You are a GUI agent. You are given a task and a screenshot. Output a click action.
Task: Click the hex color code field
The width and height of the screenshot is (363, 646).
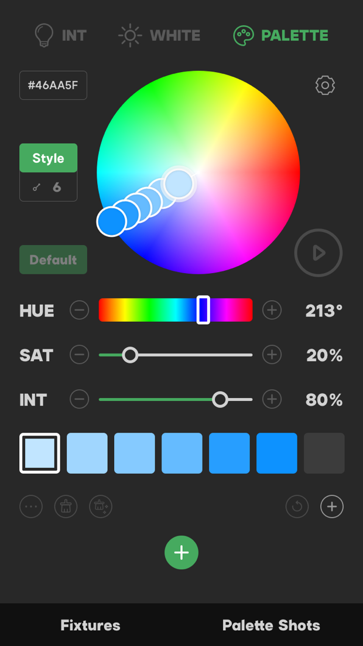pos(53,86)
